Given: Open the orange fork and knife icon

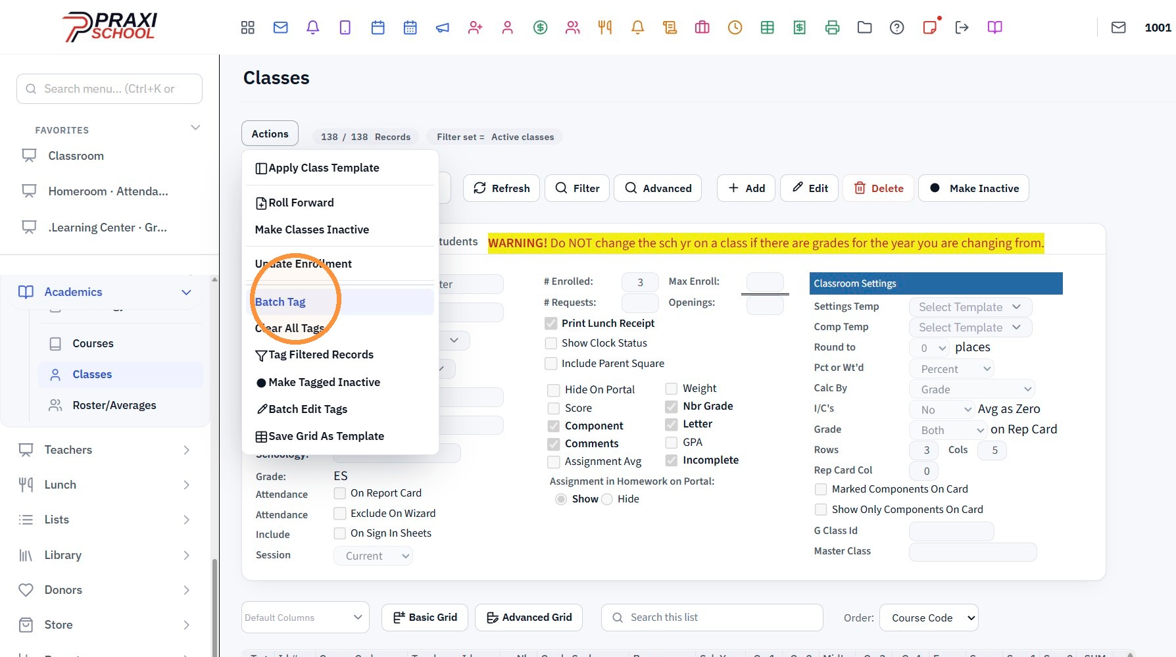Looking at the screenshot, I should click(605, 28).
